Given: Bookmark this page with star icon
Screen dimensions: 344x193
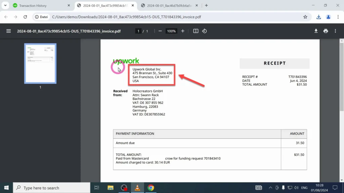Looking at the screenshot, I should [305, 17].
